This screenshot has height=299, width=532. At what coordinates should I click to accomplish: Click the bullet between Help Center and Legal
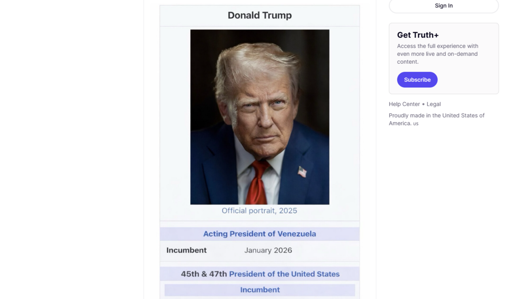(423, 104)
